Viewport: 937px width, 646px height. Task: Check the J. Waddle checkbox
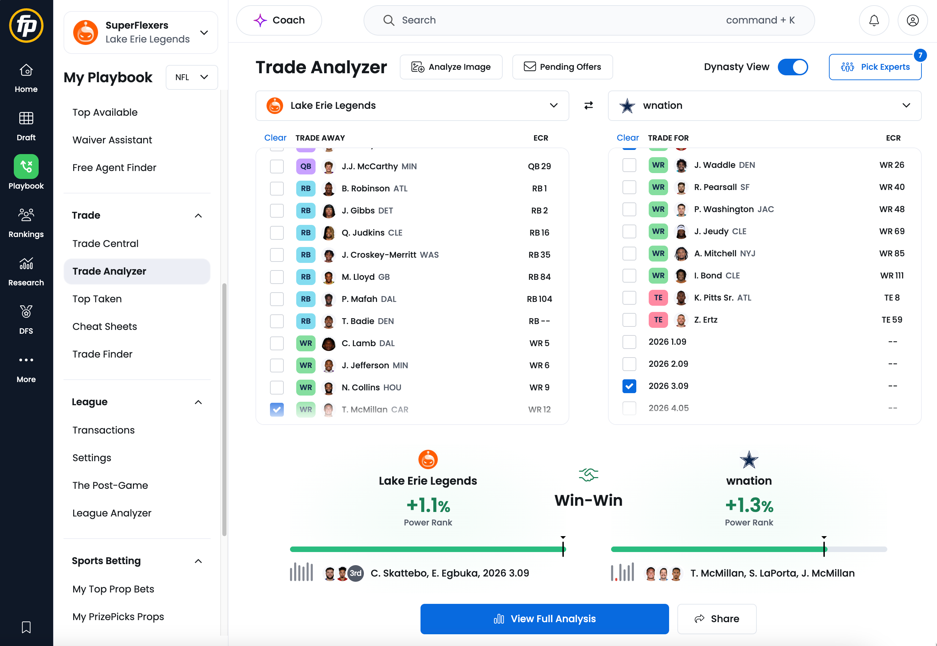(629, 165)
